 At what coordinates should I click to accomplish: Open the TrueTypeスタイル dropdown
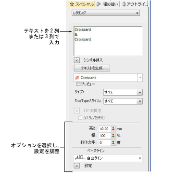(x=123, y=101)
